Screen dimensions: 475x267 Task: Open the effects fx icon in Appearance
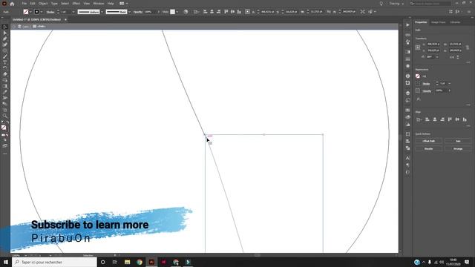(x=419, y=99)
